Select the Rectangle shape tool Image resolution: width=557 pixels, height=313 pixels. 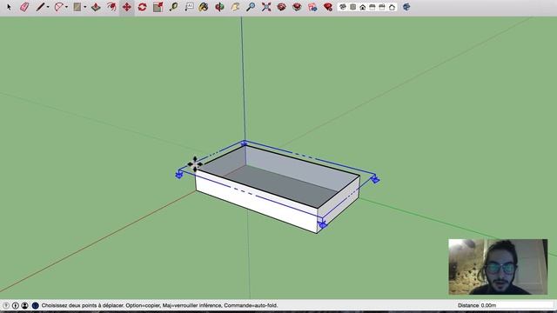(x=77, y=7)
